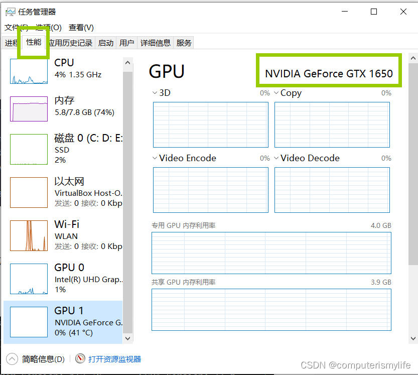
Task: Click the 'Intel(R) UHD Grap..' text
Action: 88,279
